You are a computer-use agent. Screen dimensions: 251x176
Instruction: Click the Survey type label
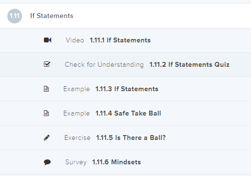76,162
